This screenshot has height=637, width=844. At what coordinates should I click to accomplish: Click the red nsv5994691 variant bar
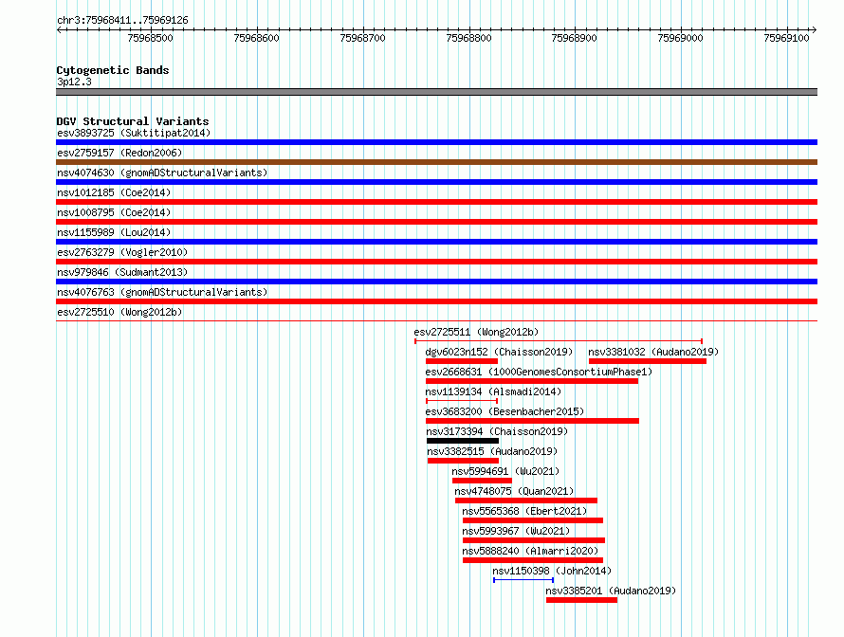483,481
